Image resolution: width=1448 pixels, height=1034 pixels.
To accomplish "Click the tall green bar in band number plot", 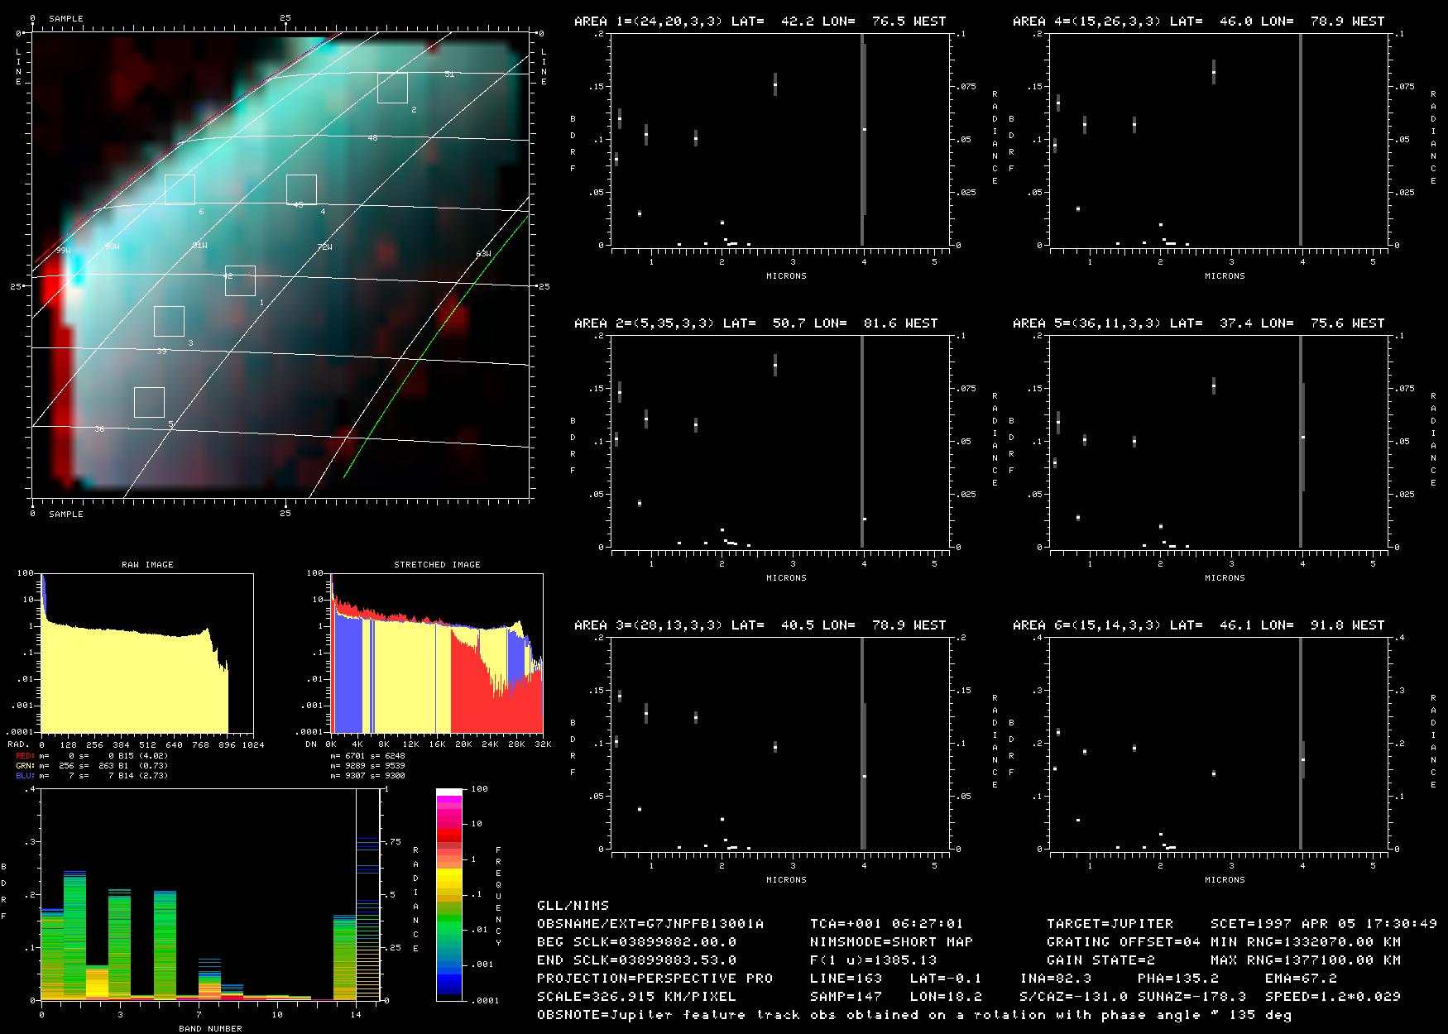I will 74,935.
